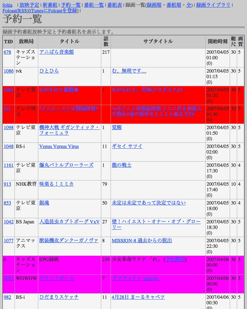Open subtitle MISSION-8 過去からの脱出

coord(142,241)
